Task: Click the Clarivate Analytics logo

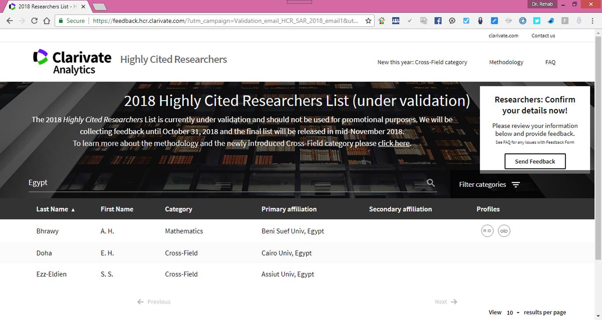Action: tap(72, 62)
